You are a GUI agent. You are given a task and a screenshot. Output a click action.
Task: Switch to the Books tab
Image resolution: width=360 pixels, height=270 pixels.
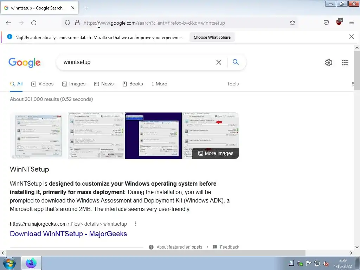click(133, 84)
